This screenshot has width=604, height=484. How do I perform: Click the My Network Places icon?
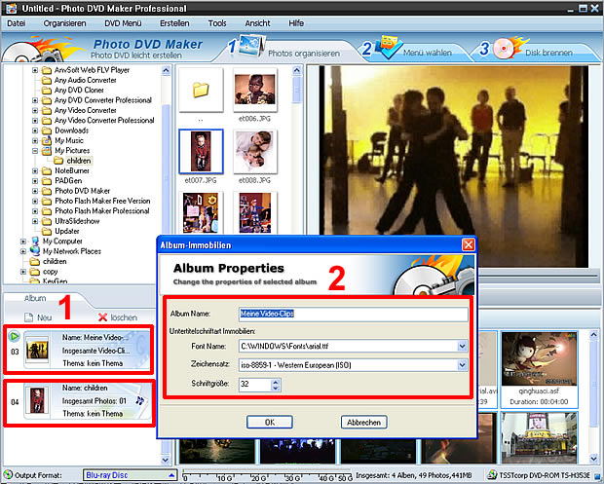coord(35,251)
